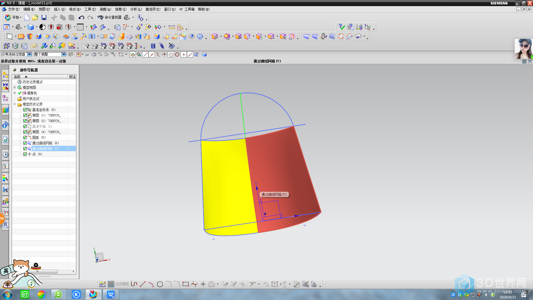Open the 视图 menu

pos(44,9)
